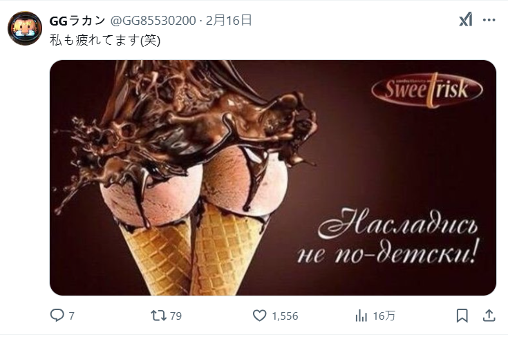Click the like count 1,556

pos(285,316)
